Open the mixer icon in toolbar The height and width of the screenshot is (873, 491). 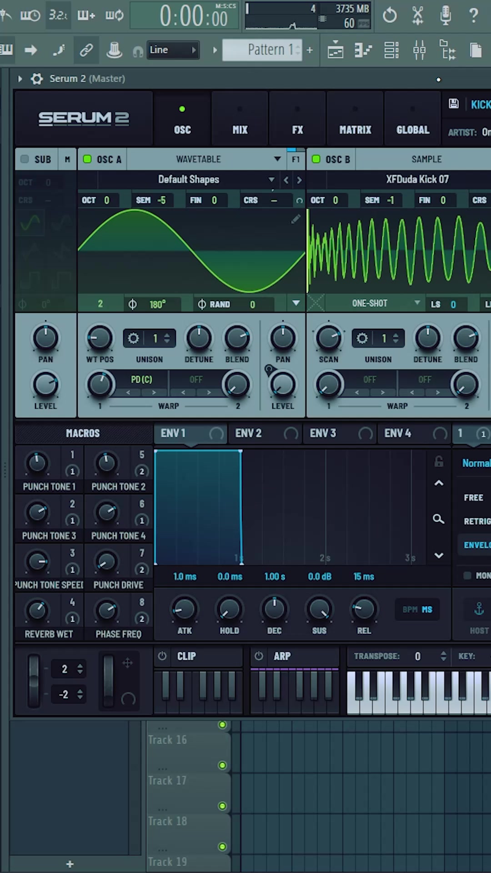419,50
